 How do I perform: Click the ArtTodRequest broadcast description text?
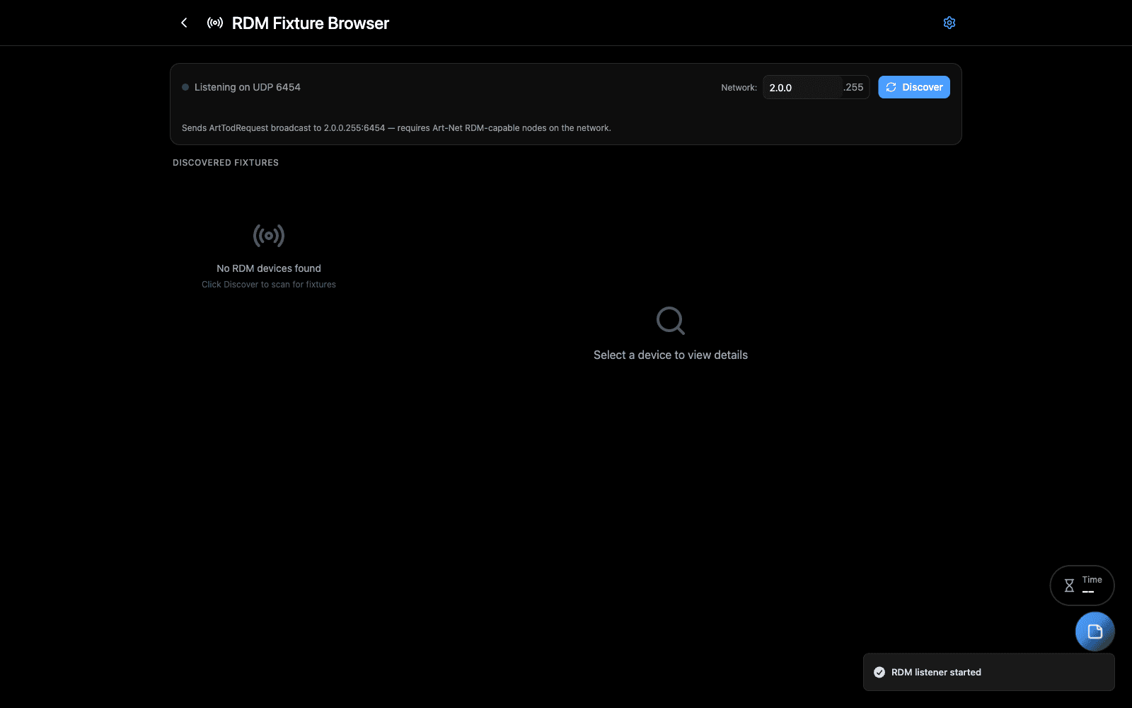[396, 128]
